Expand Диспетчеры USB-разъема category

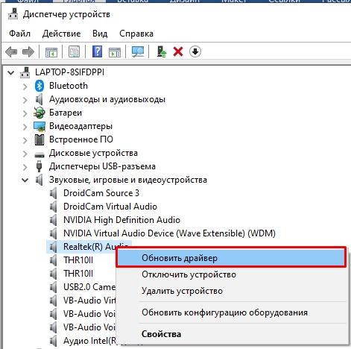click(25, 167)
